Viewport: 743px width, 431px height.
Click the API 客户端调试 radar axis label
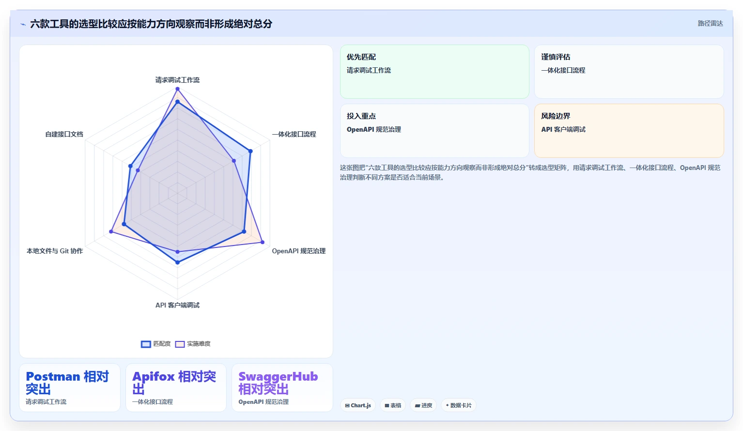click(177, 305)
